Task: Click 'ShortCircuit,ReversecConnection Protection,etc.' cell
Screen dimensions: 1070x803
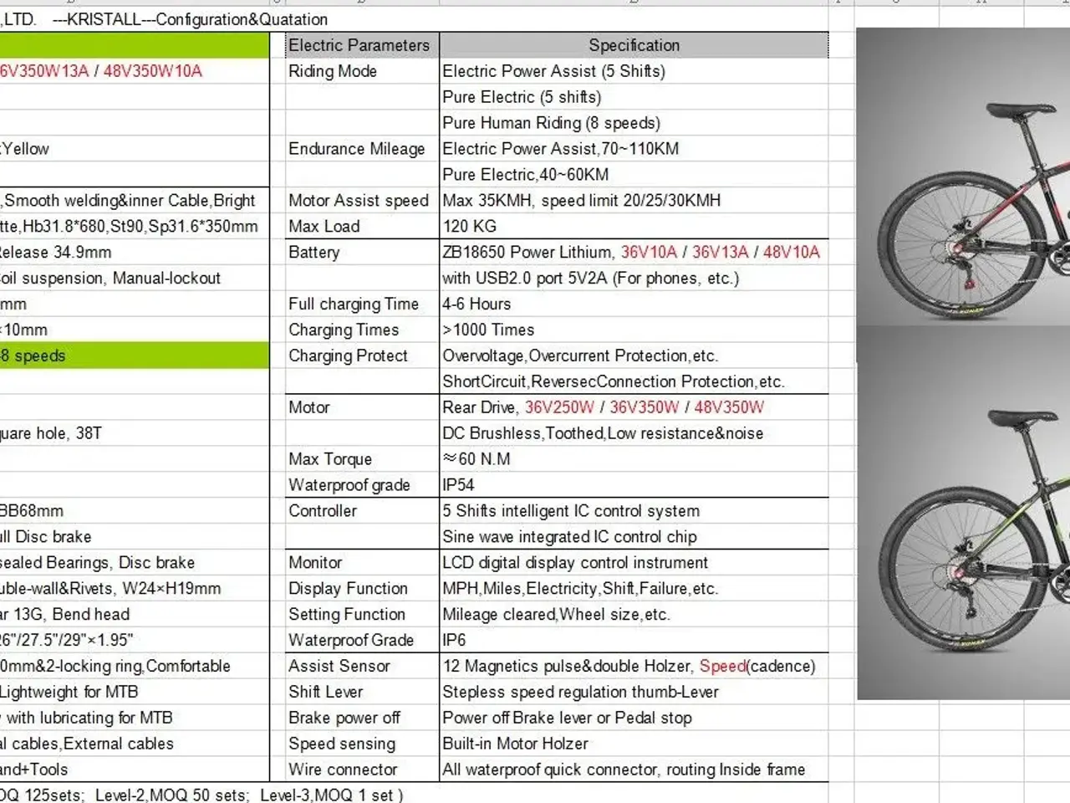Action: [x=634, y=382]
